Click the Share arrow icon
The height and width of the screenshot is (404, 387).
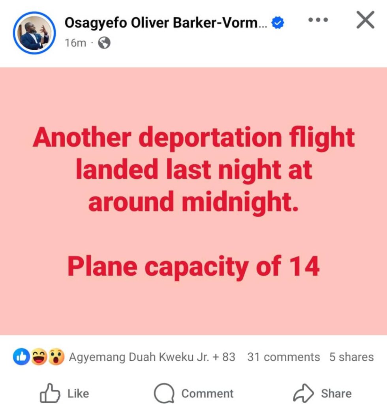tap(303, 393)
